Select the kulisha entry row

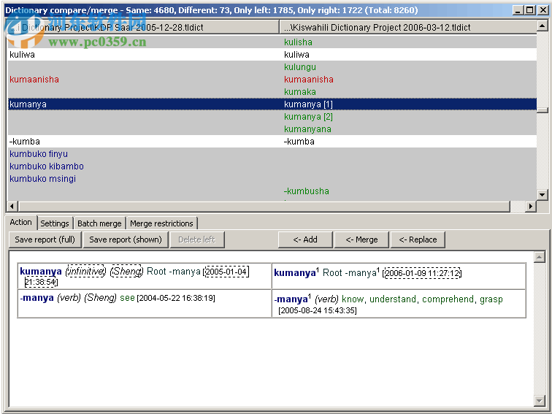click(298, 42)
